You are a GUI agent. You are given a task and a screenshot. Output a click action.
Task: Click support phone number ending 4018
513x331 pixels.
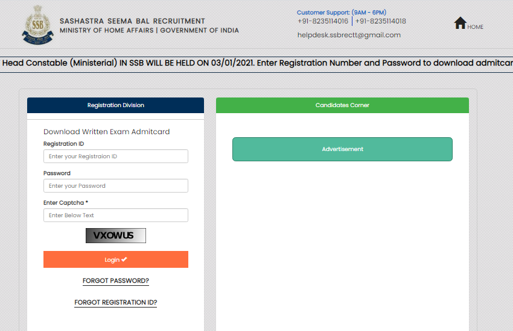tap(381, 21)
